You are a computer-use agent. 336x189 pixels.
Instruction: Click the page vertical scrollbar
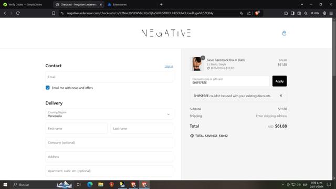(334, 99)
